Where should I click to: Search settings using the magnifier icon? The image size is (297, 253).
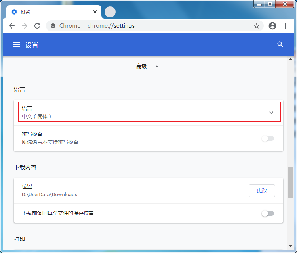pyautogui.click(x=280, y=44)
